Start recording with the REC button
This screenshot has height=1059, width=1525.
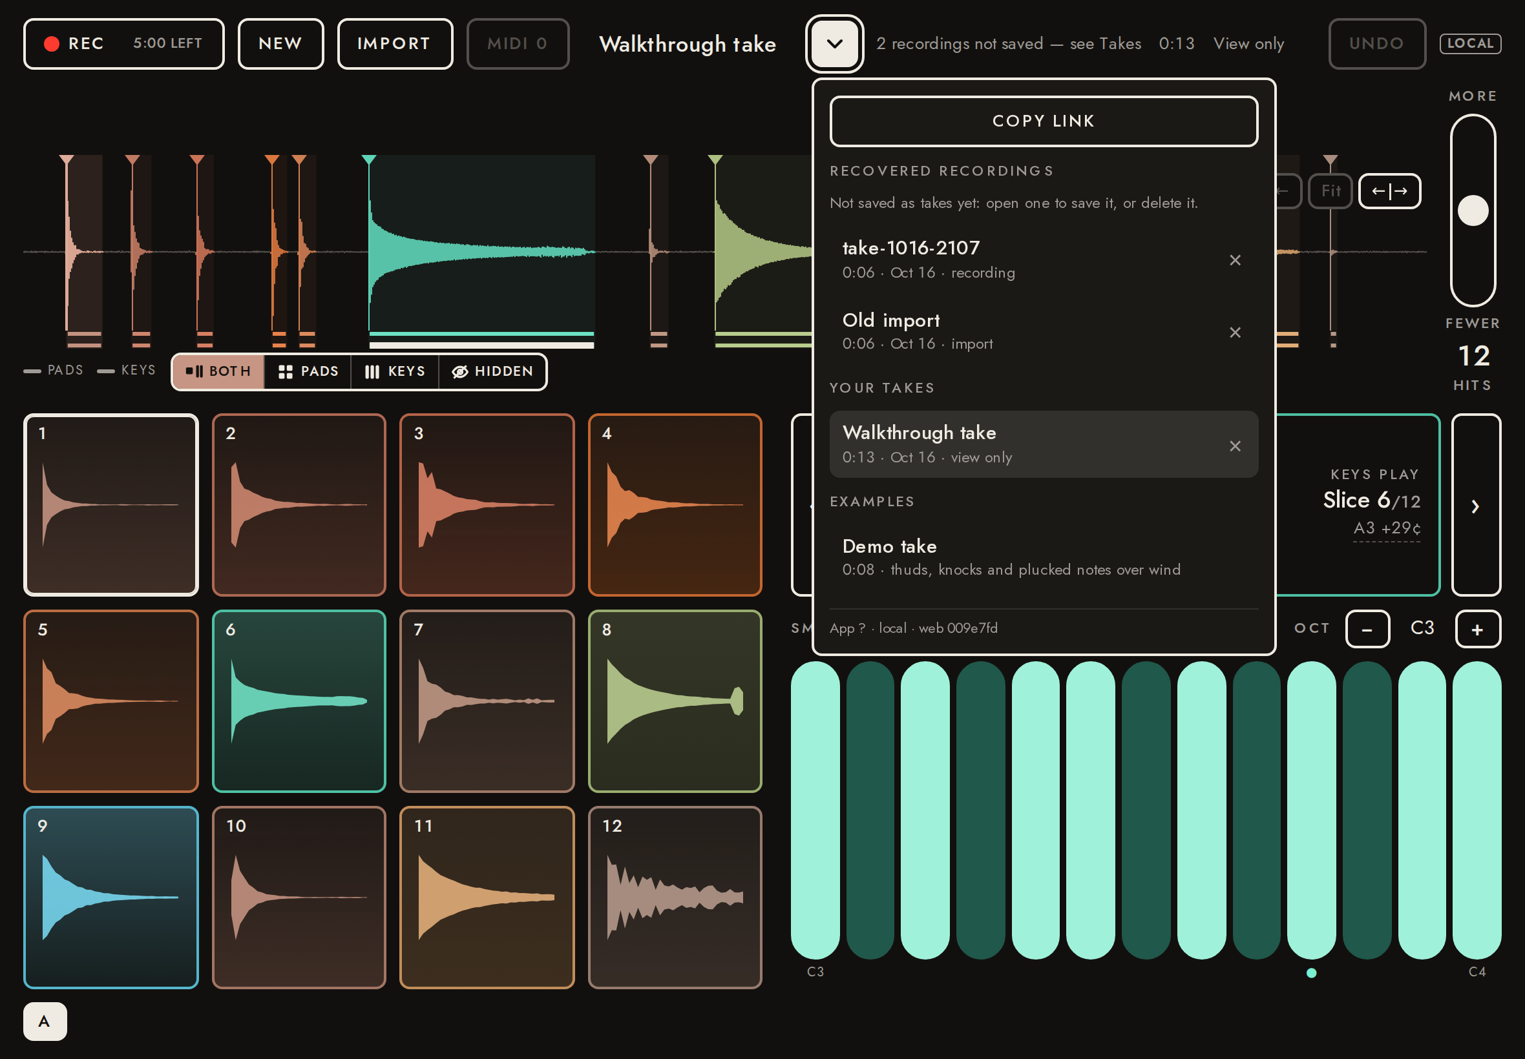click(123, 44)
